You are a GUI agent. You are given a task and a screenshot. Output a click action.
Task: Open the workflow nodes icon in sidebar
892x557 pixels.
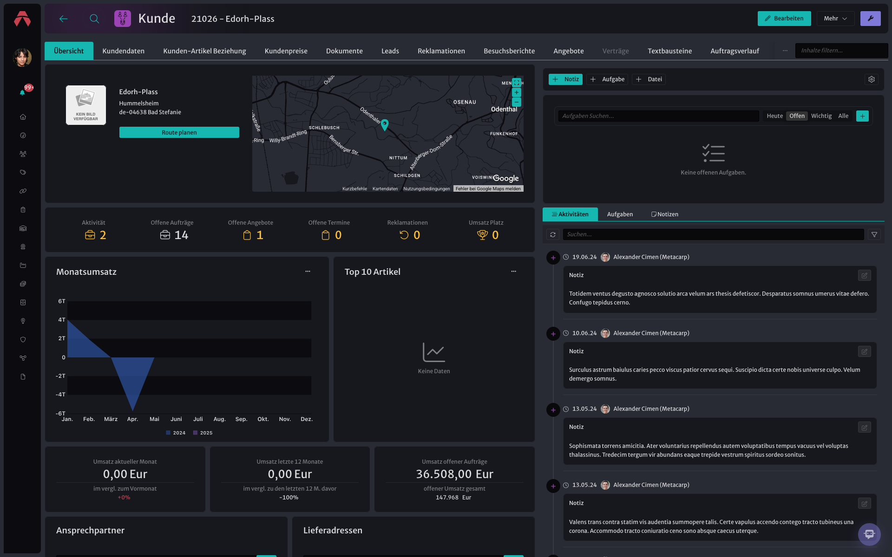(23, 358)
